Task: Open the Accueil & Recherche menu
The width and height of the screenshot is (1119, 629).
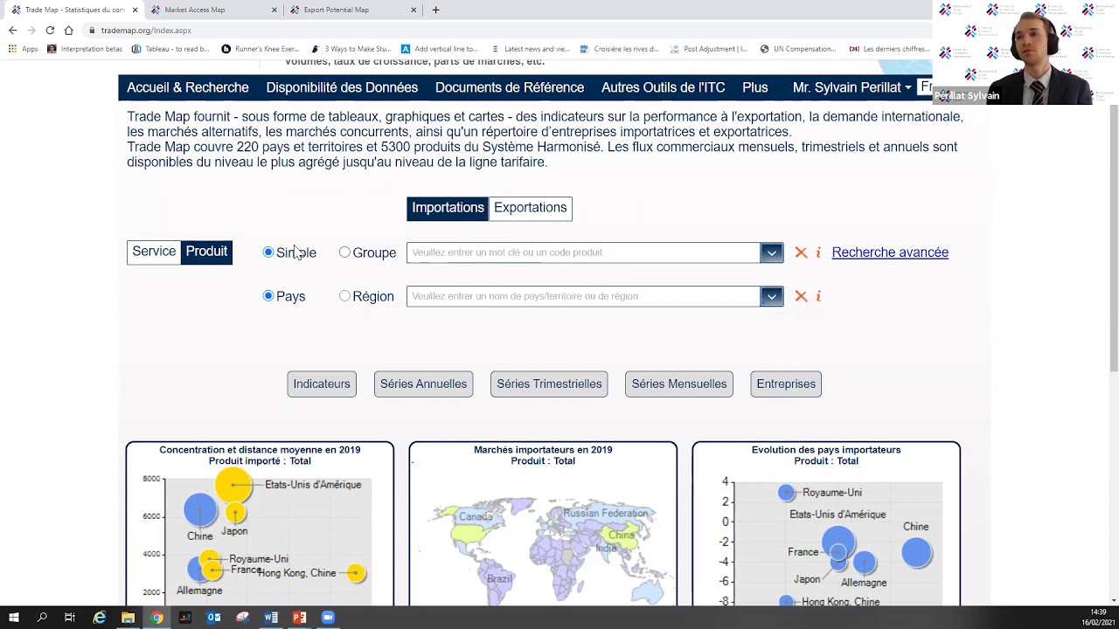Action: [188, 87]
